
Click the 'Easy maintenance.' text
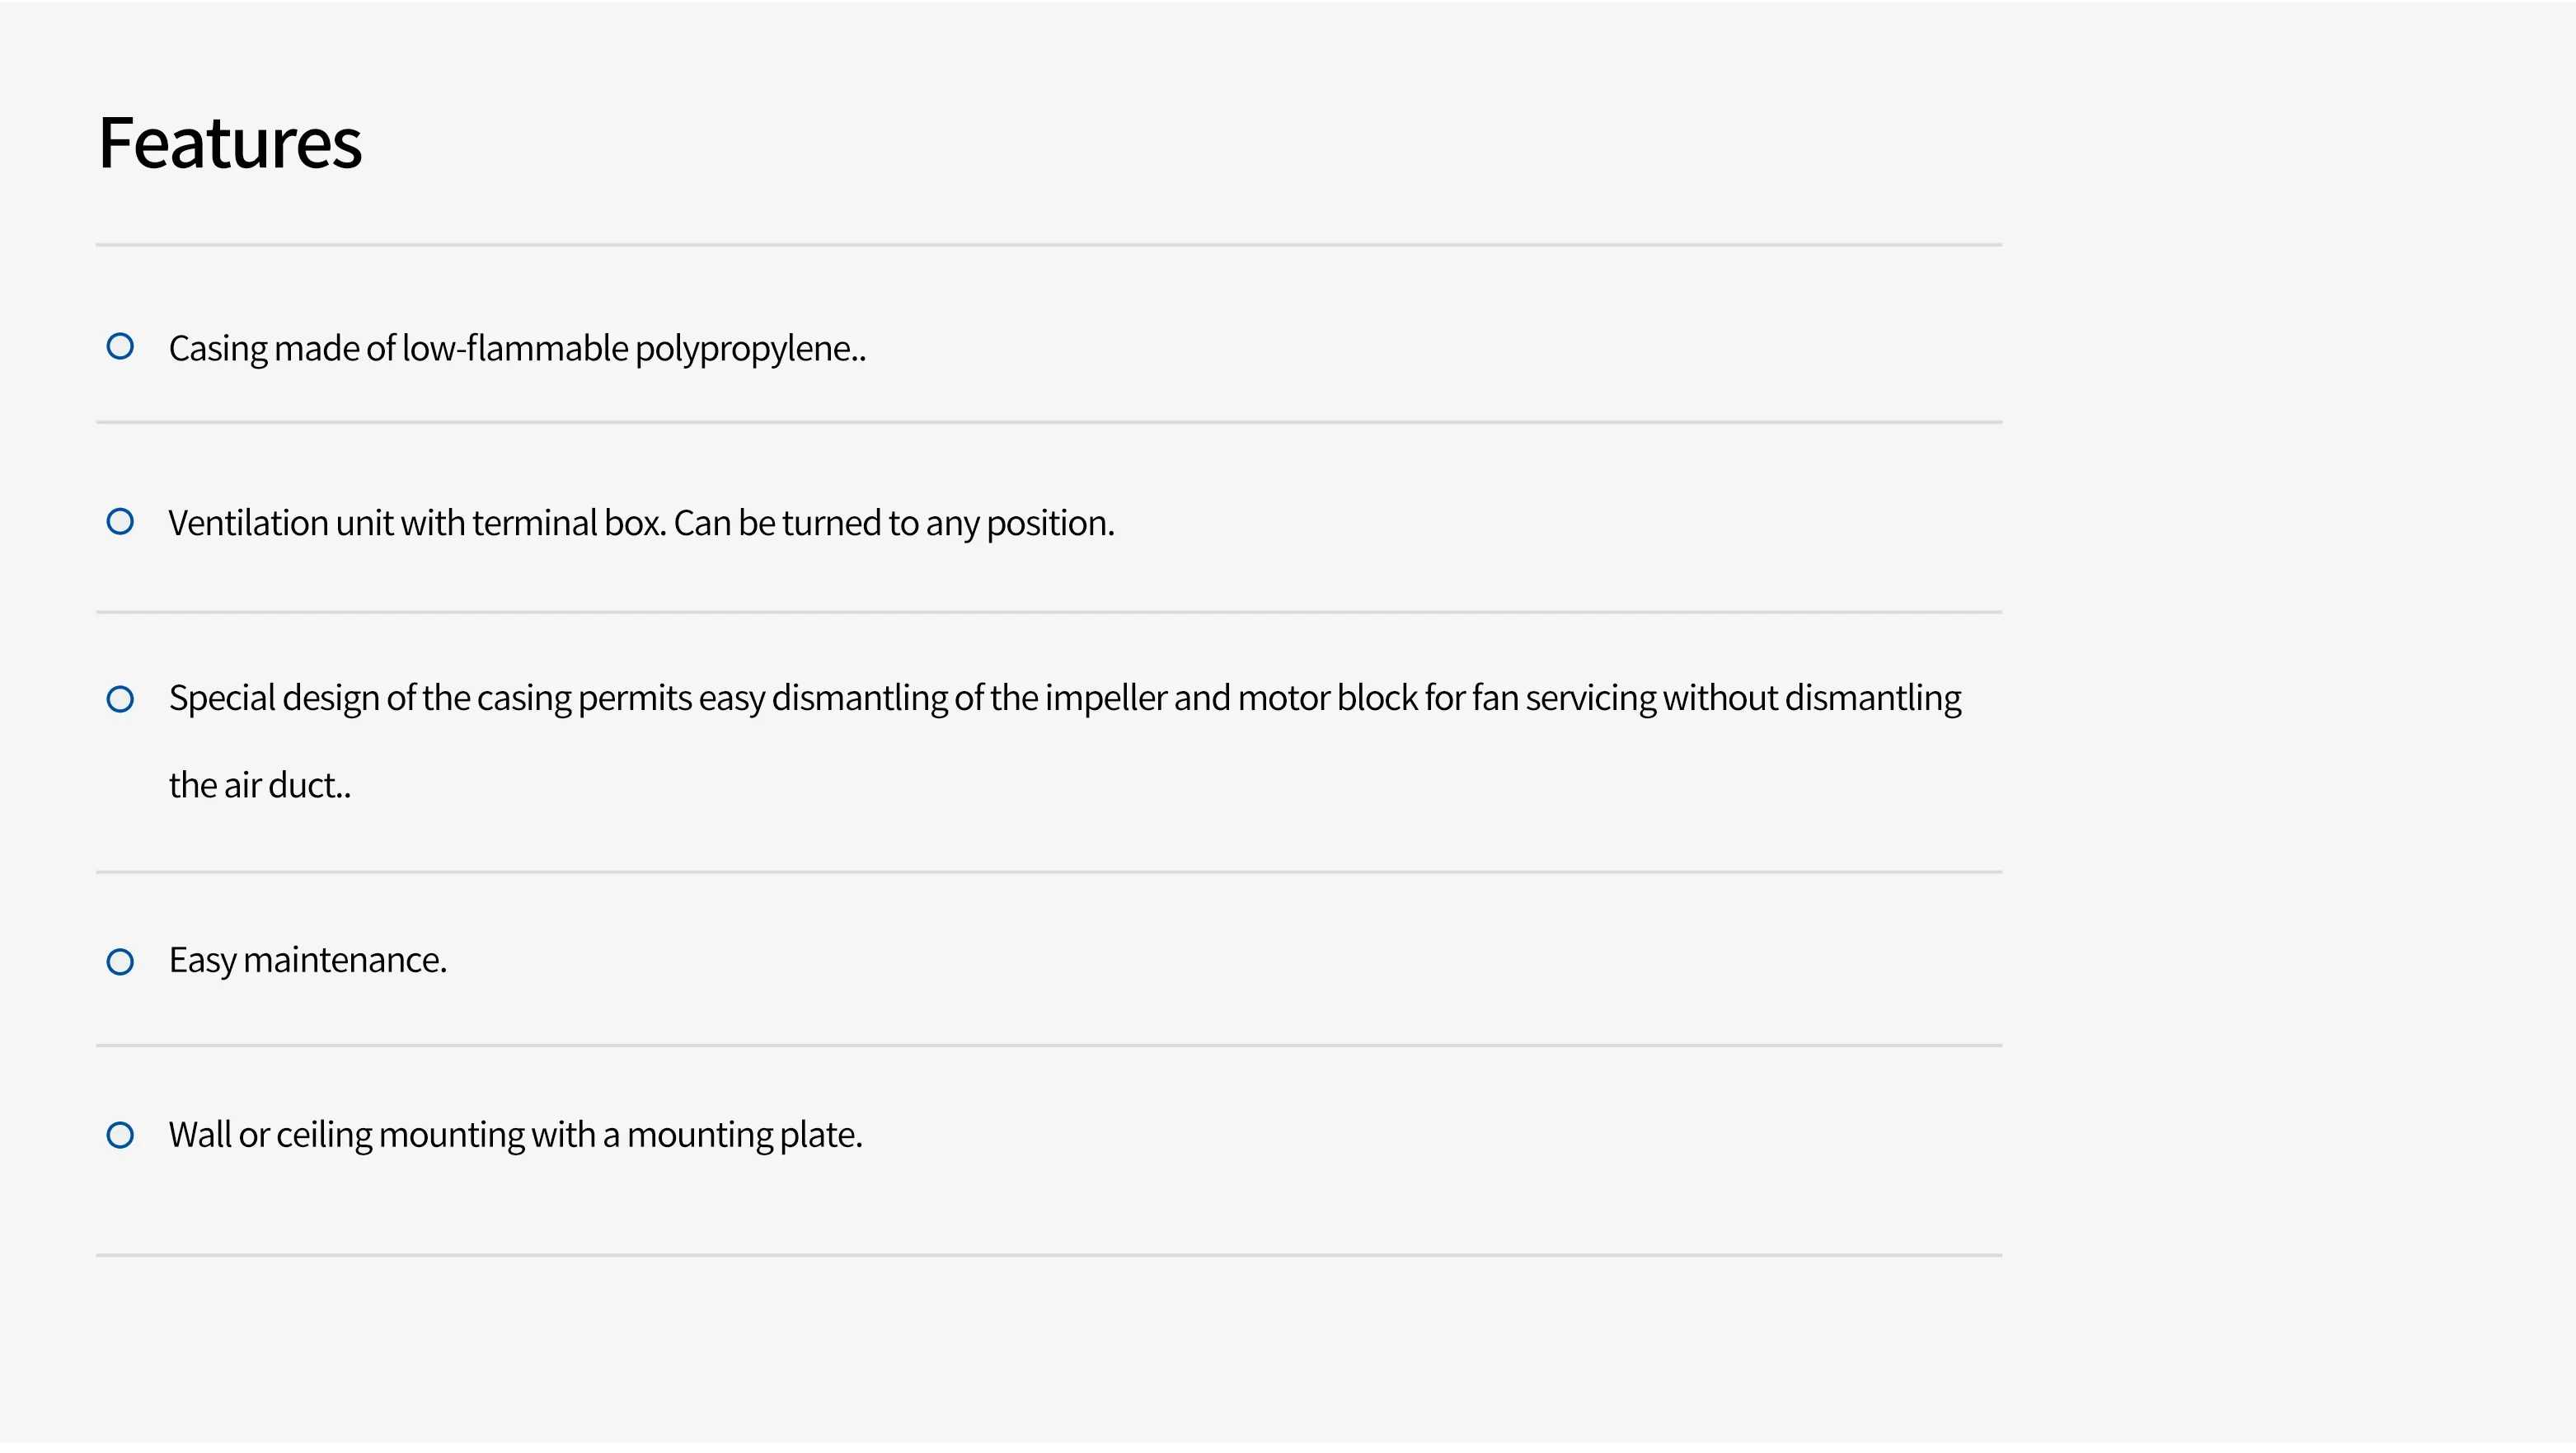(308, 961)
